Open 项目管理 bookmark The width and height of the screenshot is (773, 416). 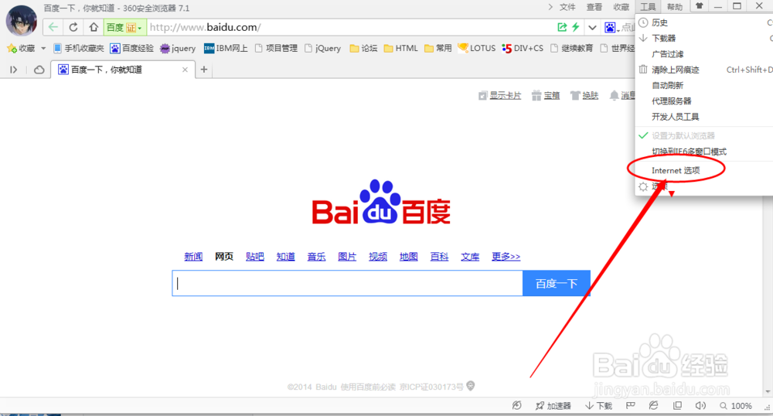(x=276, y=48)
